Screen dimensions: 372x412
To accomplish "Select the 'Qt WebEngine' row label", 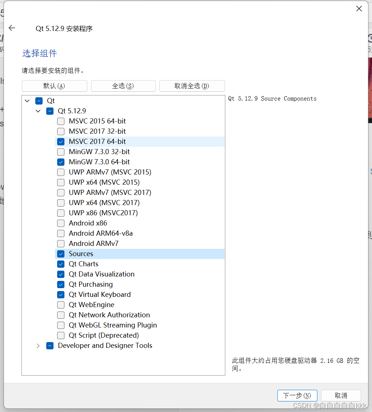I will 91,305.
